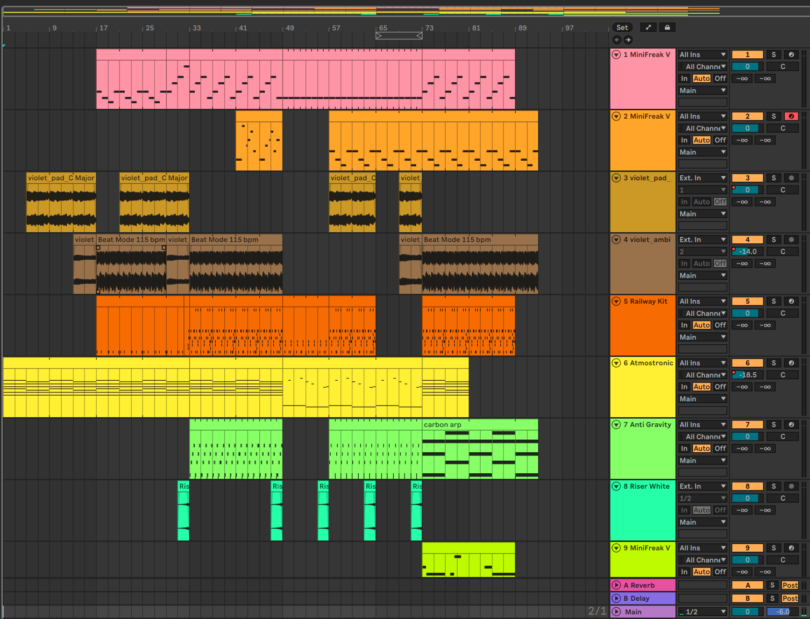Unfold the A Reverb return track
Viewport: 810px width, 619px height.
point(616,585)
